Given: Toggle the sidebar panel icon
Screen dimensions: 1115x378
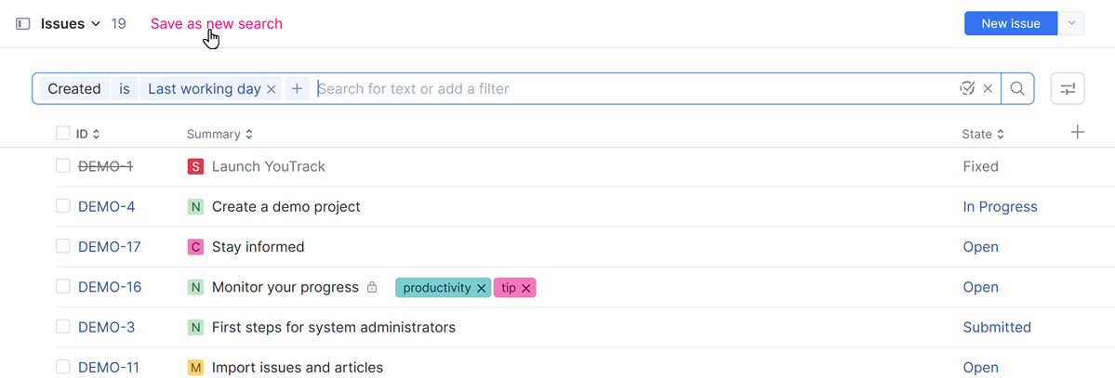Looking at the screenshot, I should (23, 24).
